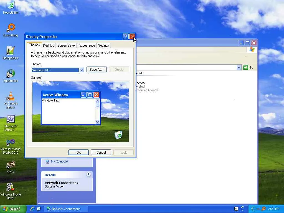Click the Save As... button
Screen dimensions: 284x213
point(97,70)
